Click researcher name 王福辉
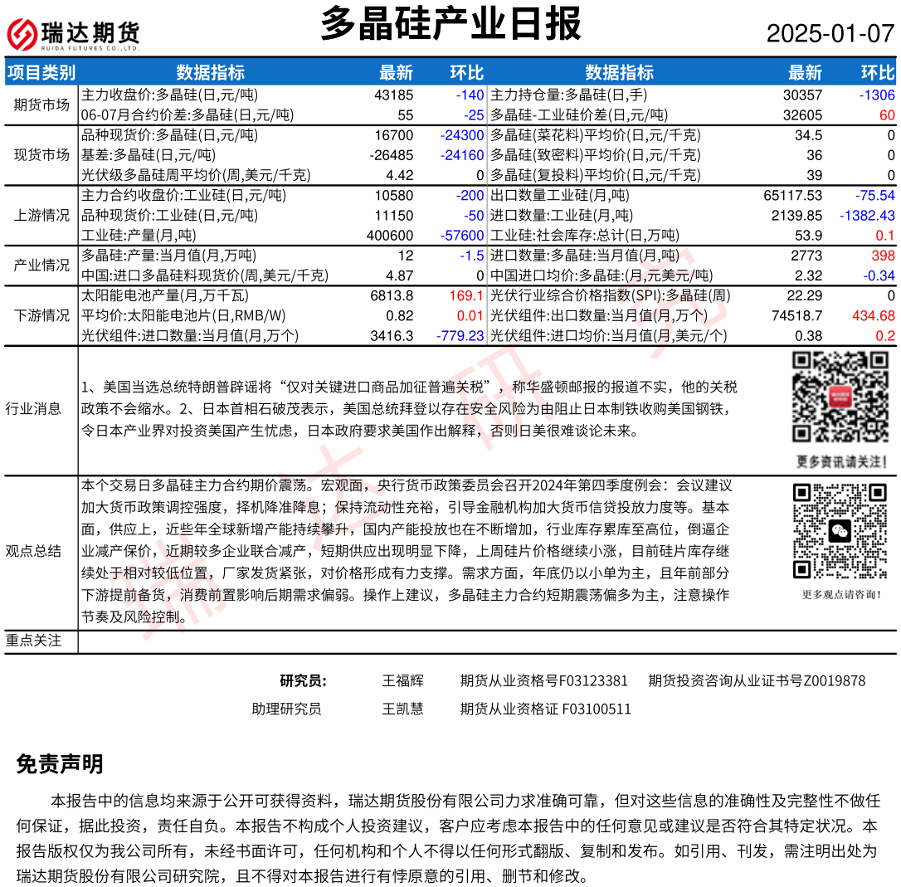Screen dimensions: 901x887 [x=403, y=681]
